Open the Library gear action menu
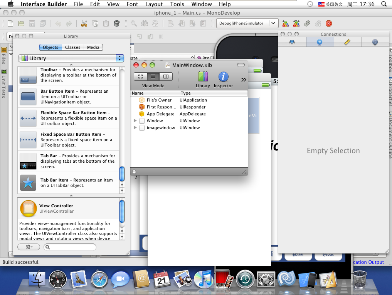The width and height of the screenshot is (392, 295). 29,247
